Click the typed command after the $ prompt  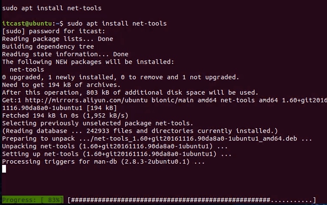(x=117, y=23)
